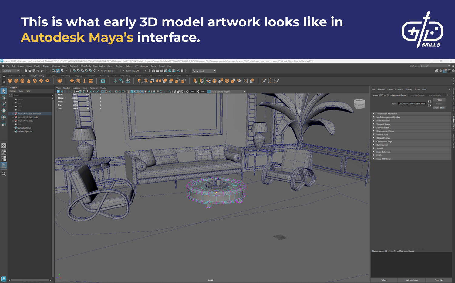Viewport: 455px width, 283px height.
Task: Click the viewport orientation view cube
Action: coord(359,104)
